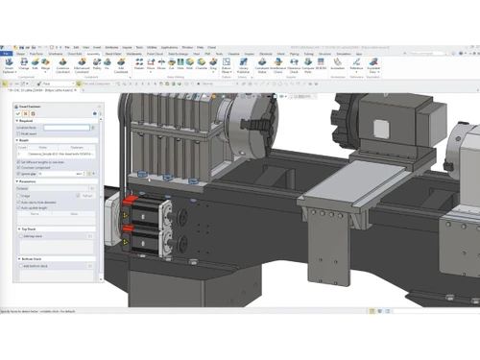This screenshot has width=480, height=360.
Task: Open the Assembly ribbon tab
Action: (x=93, y=54)
